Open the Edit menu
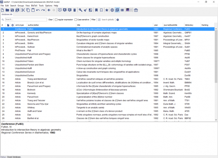 point(7,6)
